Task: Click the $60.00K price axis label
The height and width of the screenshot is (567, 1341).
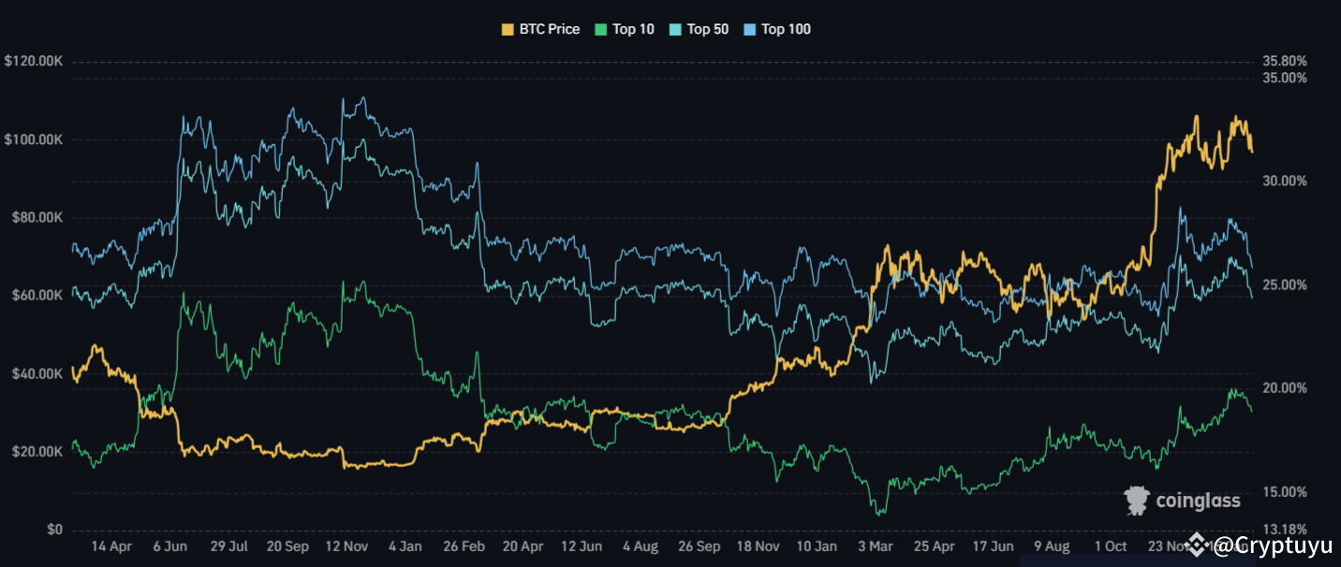Action: [x=33, y=296]
